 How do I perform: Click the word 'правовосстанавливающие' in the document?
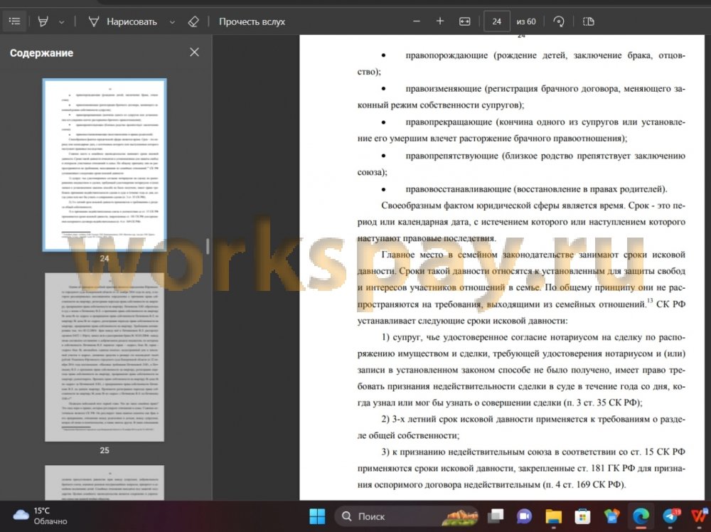[458, 188]
